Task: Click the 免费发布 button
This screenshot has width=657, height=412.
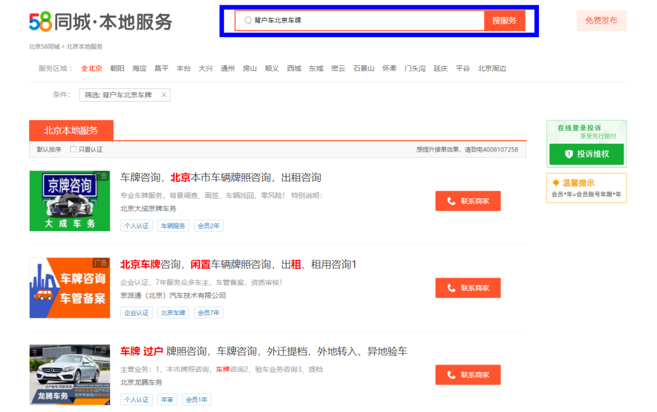Action: coord(601,21)
